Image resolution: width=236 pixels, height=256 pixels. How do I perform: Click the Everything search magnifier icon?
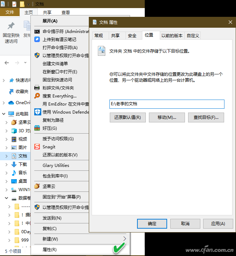37,96
